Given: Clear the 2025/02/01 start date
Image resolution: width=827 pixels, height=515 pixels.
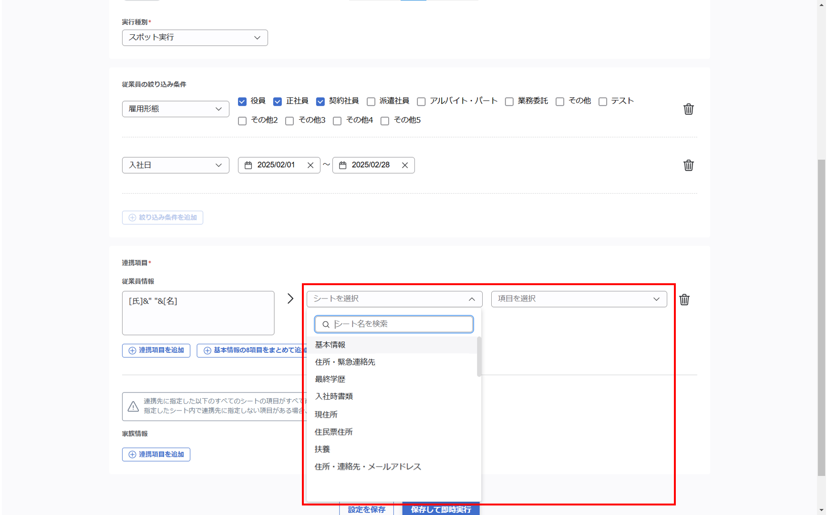Looking at the screenshot, I should pyautogui.click(x=310, y=165).
